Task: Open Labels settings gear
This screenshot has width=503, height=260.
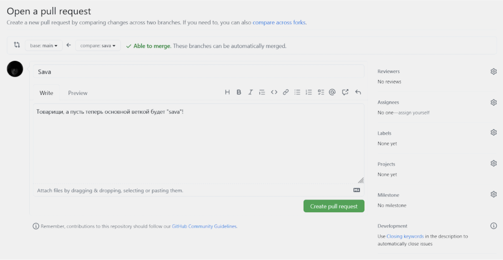Action: pyautogui.click(x=494, y=133)
